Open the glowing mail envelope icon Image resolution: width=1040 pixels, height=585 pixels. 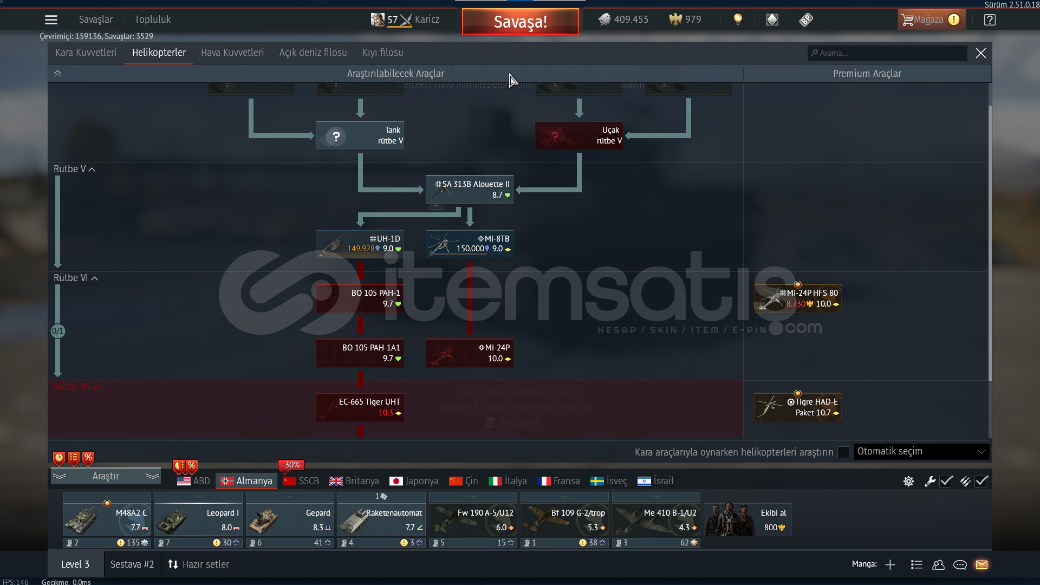981,564
